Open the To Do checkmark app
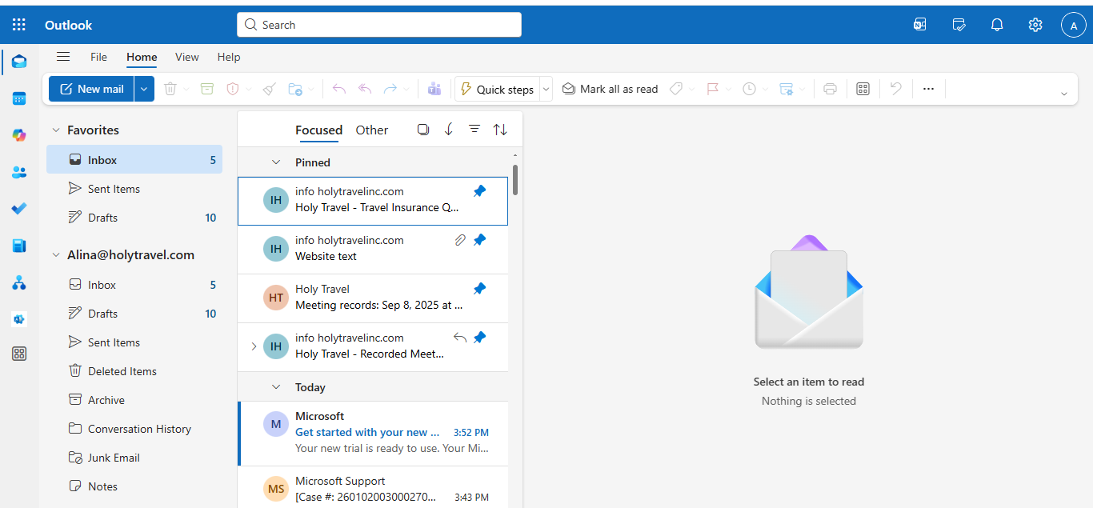The height and width of the screenshot is (508, 1093). click(x=19, y=209)
